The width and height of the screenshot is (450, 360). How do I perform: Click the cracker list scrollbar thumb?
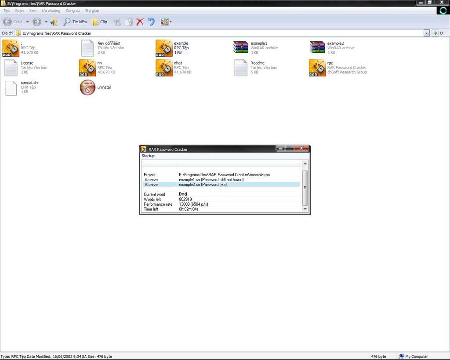[305, 188]
